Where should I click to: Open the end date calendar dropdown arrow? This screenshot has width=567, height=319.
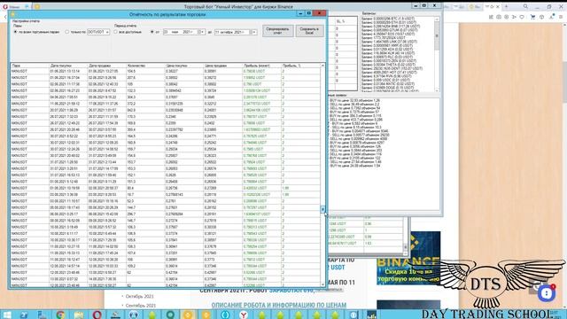click(254, 32)
